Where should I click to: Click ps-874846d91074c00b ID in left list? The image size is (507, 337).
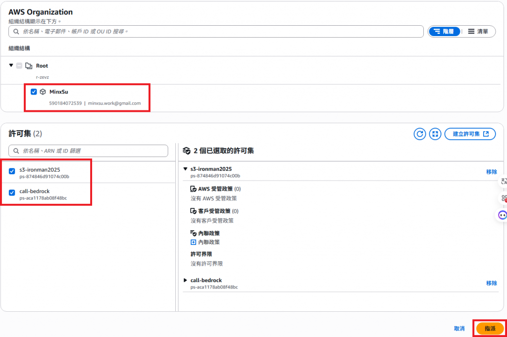(x=44, y=177)
